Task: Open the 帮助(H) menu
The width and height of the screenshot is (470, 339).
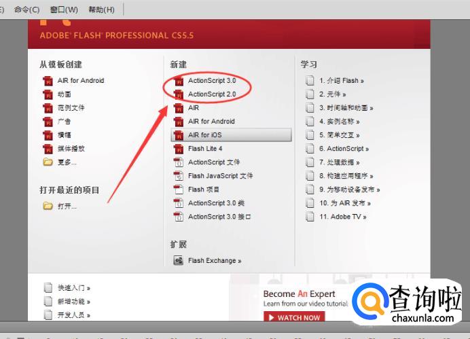Action: coord(101,10)
